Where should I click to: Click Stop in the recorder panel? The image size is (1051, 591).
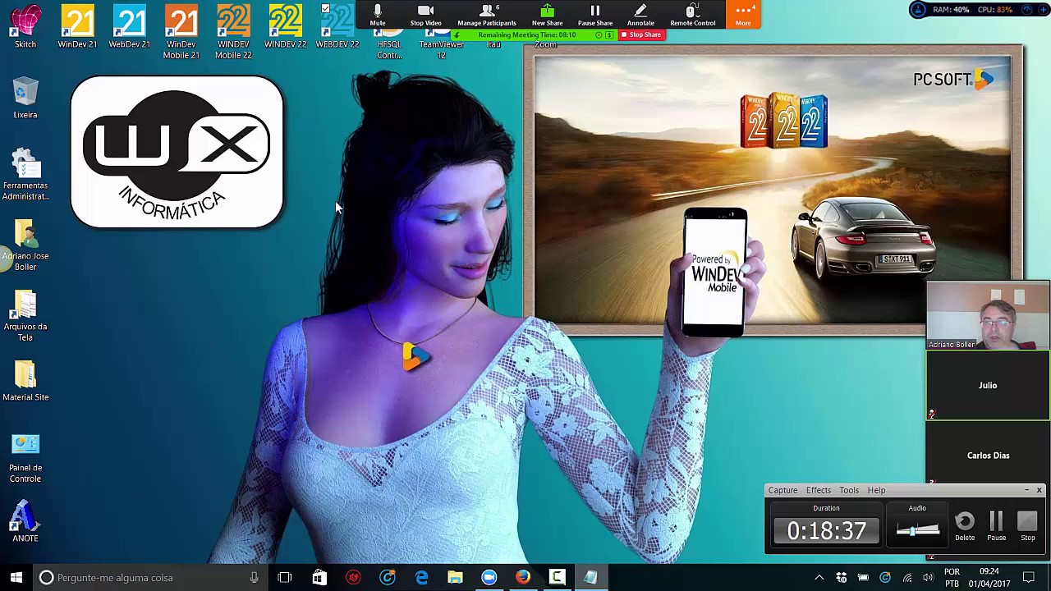point(1027,526)
